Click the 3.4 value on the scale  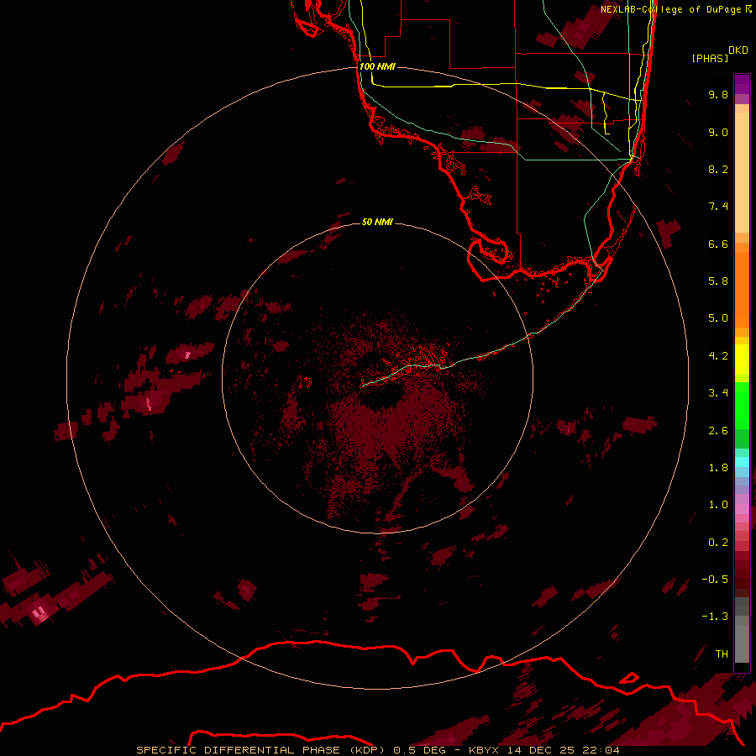pyautogui.click(x=718, y=393)
